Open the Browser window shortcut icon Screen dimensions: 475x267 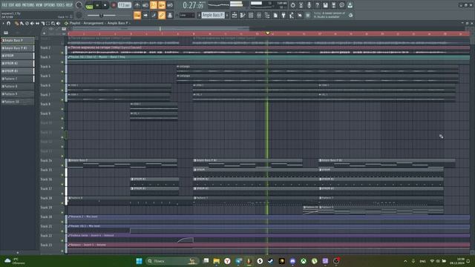coord(267,15)
